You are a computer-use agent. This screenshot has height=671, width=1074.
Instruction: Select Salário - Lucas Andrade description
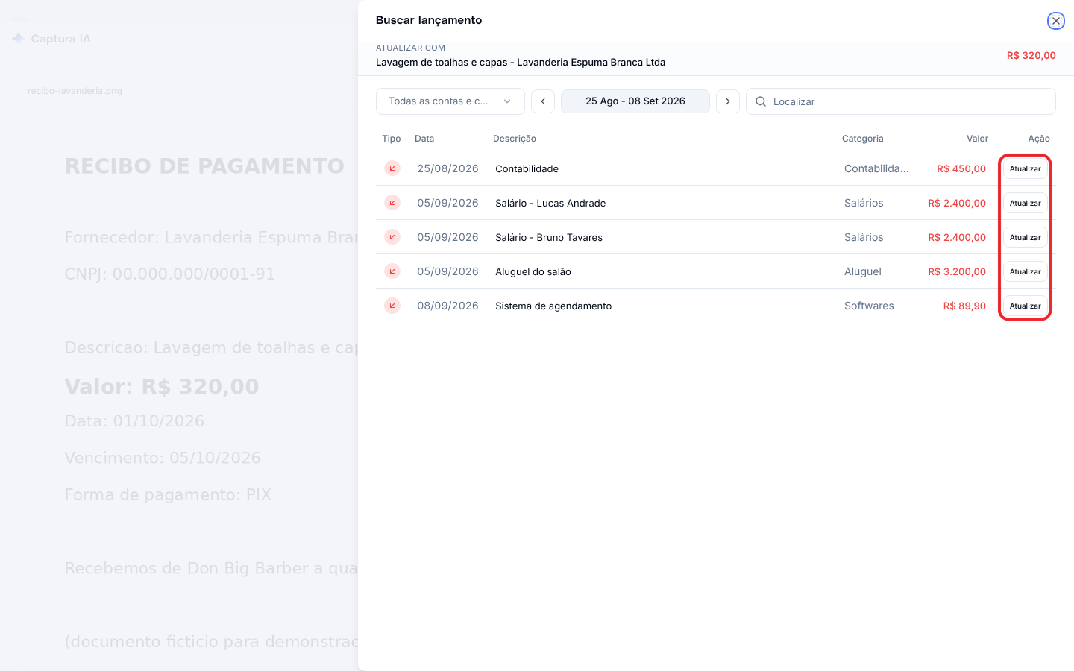tap(550, 203)
